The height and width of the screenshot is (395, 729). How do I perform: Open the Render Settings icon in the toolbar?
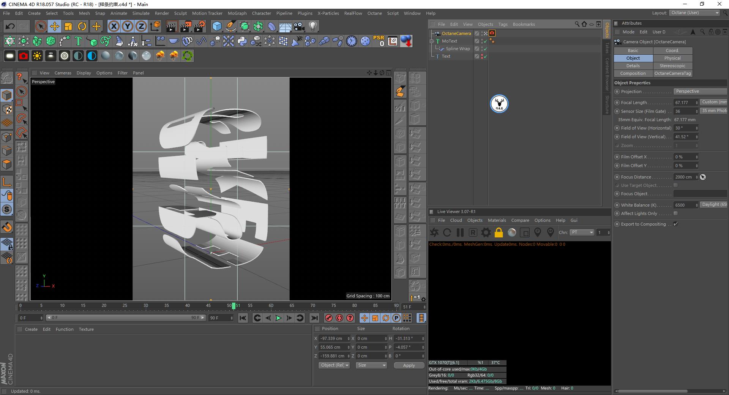point(199,26)
